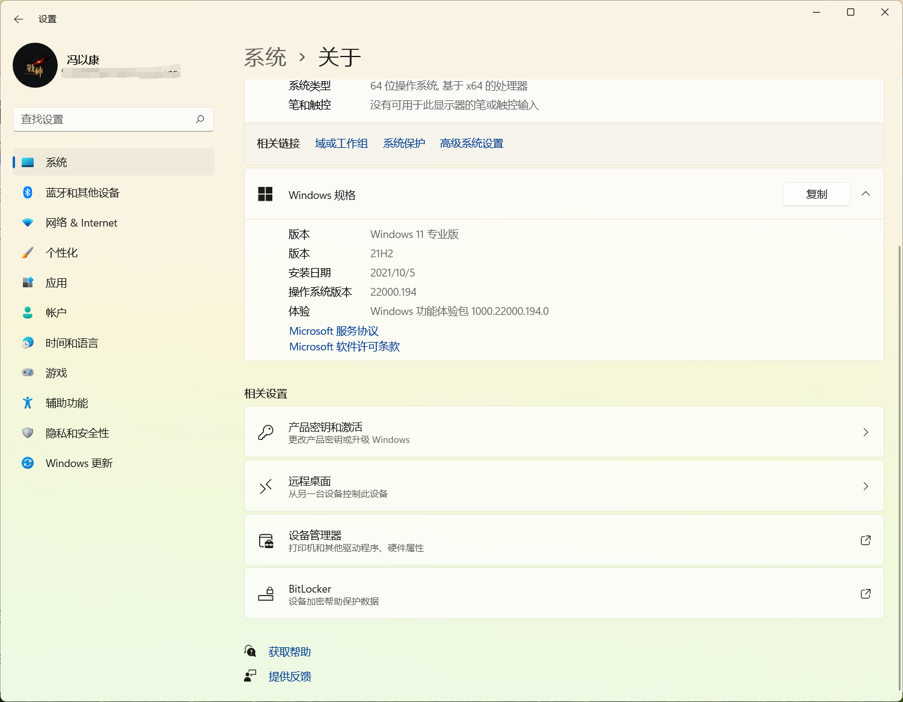Open the 系统保护 link
The height and width of the screenshot is (702, 903).
[404, 143]
